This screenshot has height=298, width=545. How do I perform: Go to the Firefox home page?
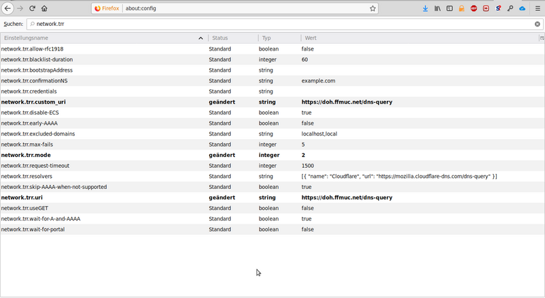coord(44,9)
